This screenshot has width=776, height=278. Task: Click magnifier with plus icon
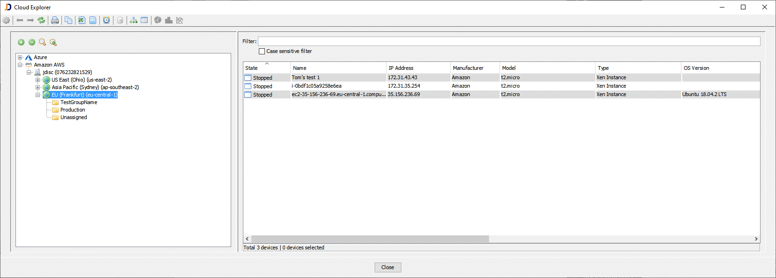point(53,42)
